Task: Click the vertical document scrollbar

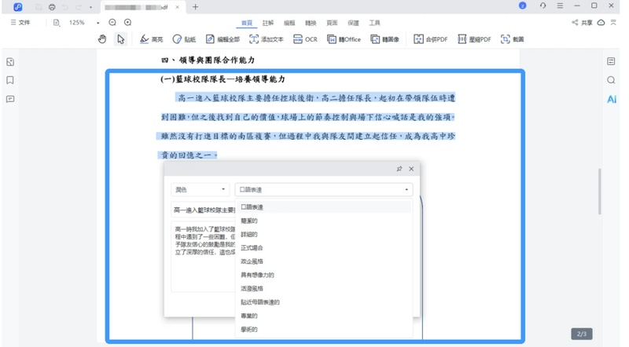Action: click(600, 191)
